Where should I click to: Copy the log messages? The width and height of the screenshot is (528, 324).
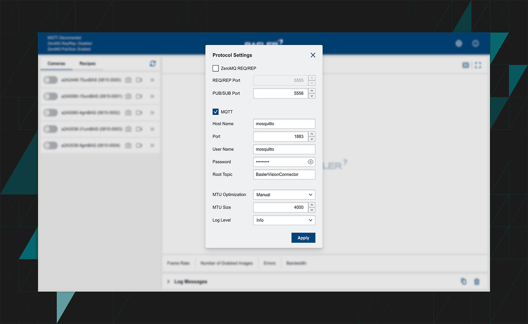463,281
